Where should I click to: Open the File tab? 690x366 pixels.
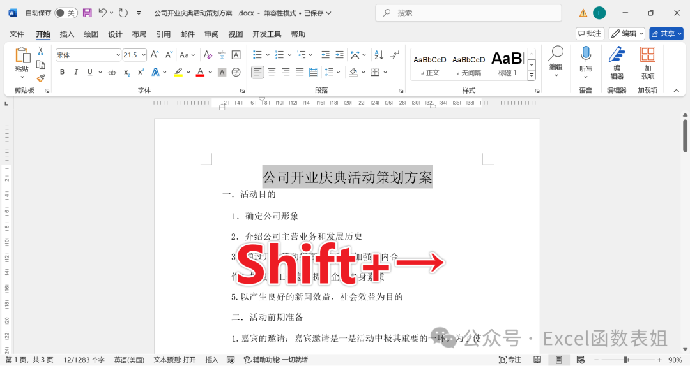(17, 34)
